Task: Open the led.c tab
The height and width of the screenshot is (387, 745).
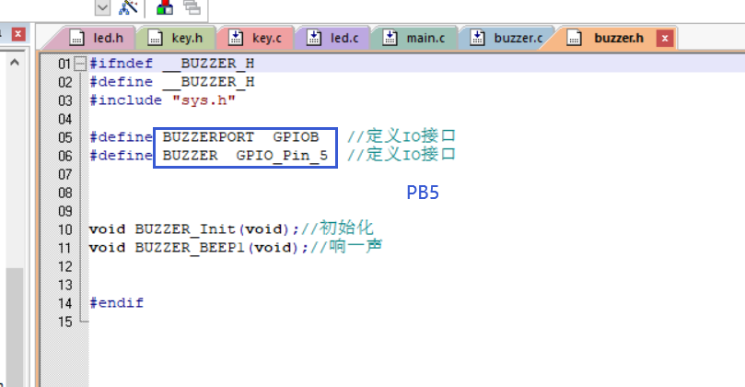Action: [x=333, y=38]
